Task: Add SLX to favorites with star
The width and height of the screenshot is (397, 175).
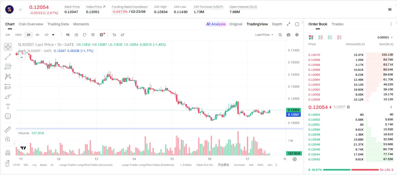Action: click(x=20, y=10)
